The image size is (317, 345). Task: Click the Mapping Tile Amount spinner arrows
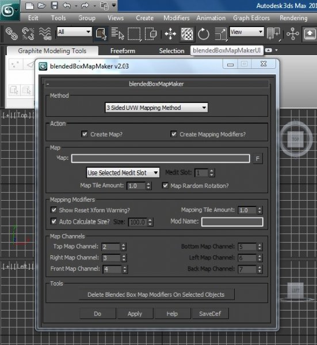tap(260, 210)
